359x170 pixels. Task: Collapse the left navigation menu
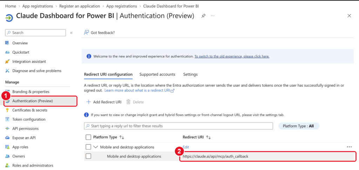coord(71,33)
